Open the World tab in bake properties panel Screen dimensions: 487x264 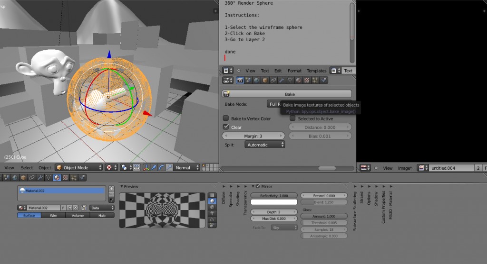coord(256,81)
